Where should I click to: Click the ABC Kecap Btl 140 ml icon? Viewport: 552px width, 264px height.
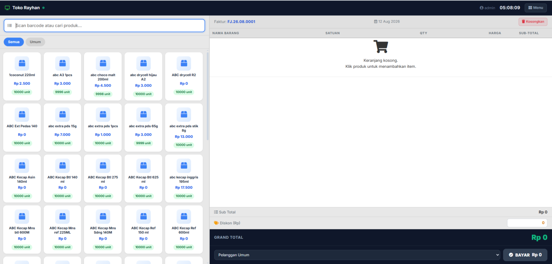[62, 165]
